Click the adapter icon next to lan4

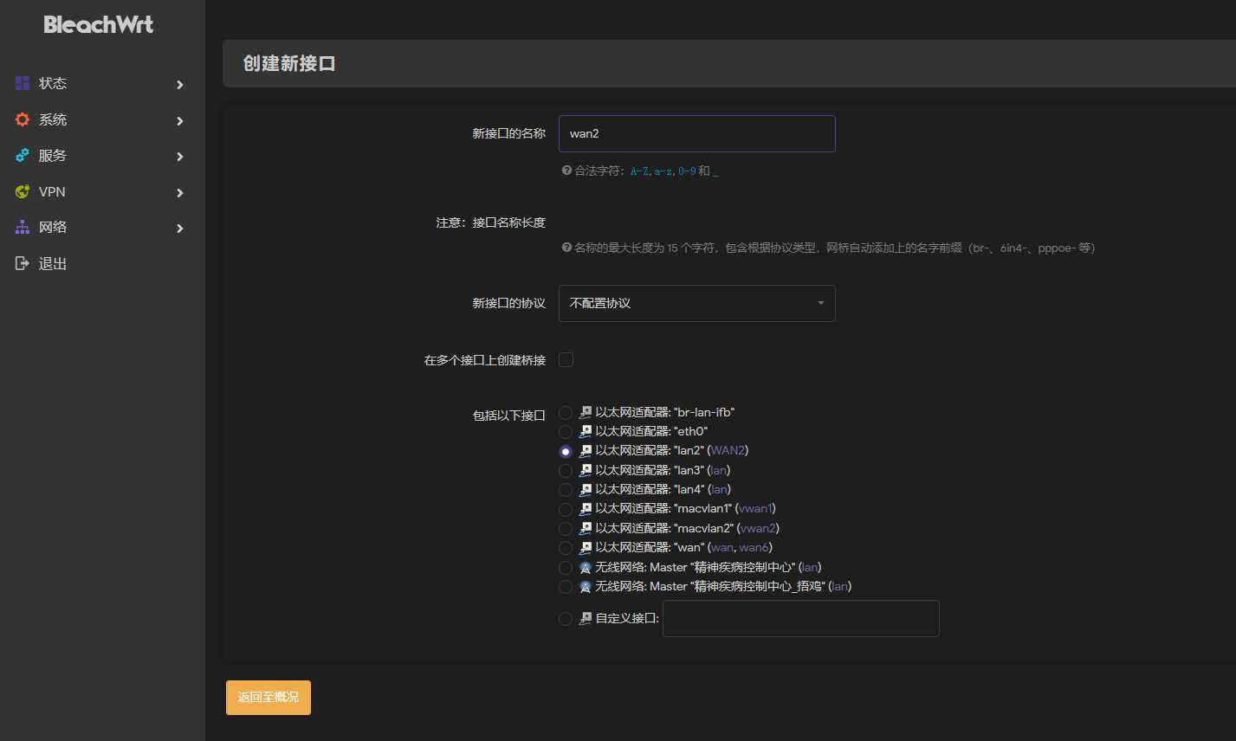(x=586, y=489)
